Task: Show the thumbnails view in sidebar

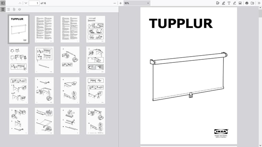Action: point(3,9)
